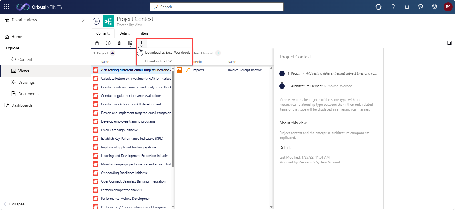Sort by Name in the Project column
Viewport: 455px width, 210px height.
(105, 62)
